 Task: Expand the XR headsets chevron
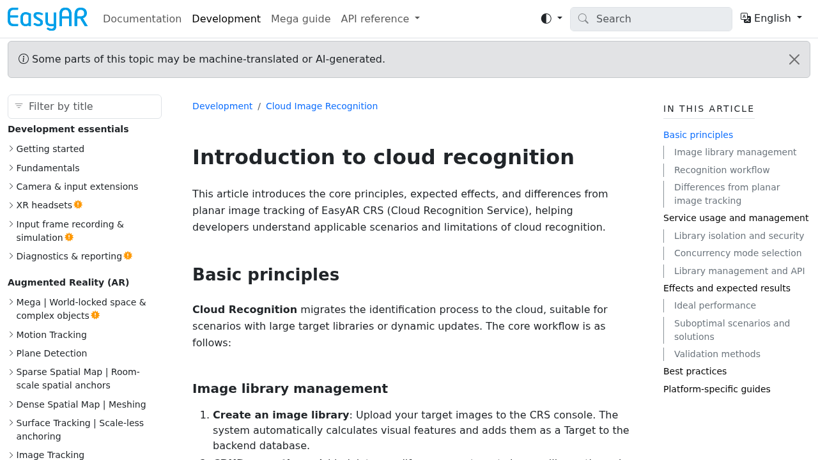[11, 205]
